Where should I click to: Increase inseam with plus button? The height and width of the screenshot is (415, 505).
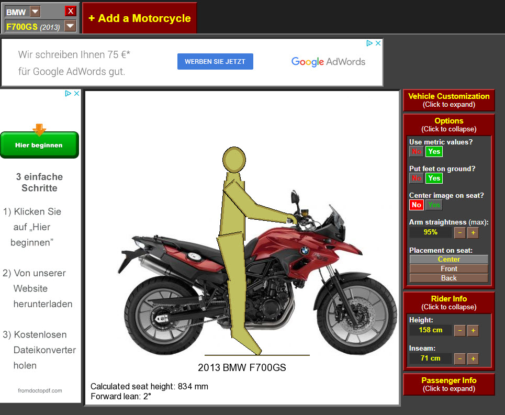point(473,358)
